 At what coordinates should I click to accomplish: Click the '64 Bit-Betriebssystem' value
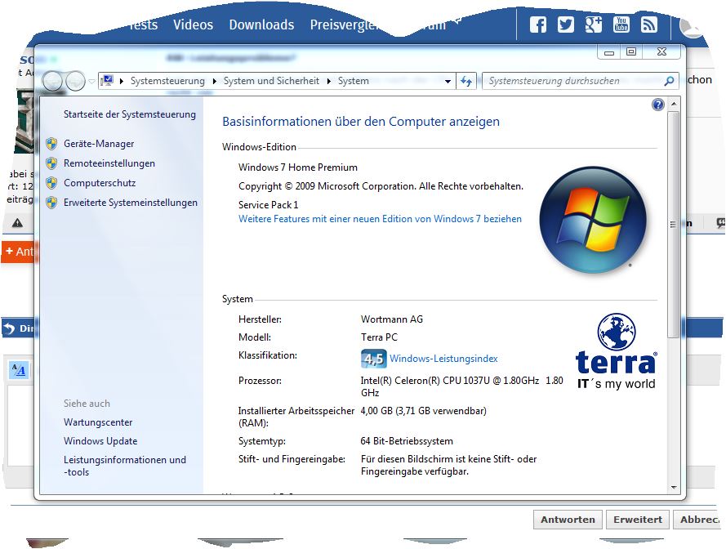tap(407, 441)
